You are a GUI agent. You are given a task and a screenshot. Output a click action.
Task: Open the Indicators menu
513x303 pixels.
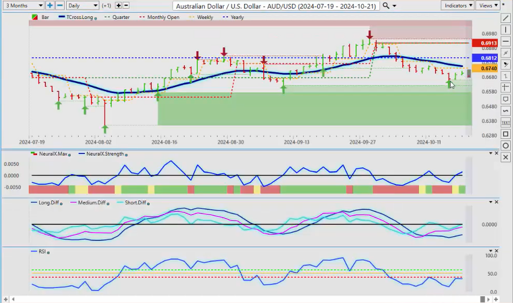[458, 6]
